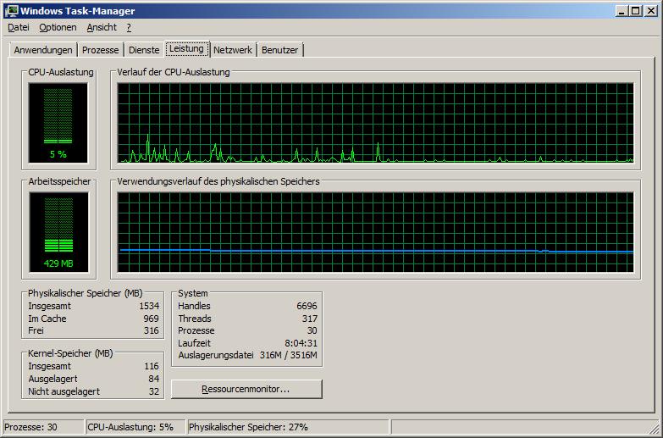
Task: Open the ? help menu
Action: (x=129, y=27)
